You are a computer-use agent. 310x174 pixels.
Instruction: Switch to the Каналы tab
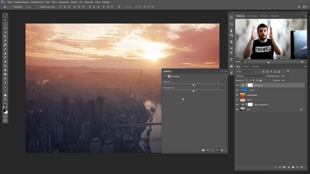coord(246,67)
